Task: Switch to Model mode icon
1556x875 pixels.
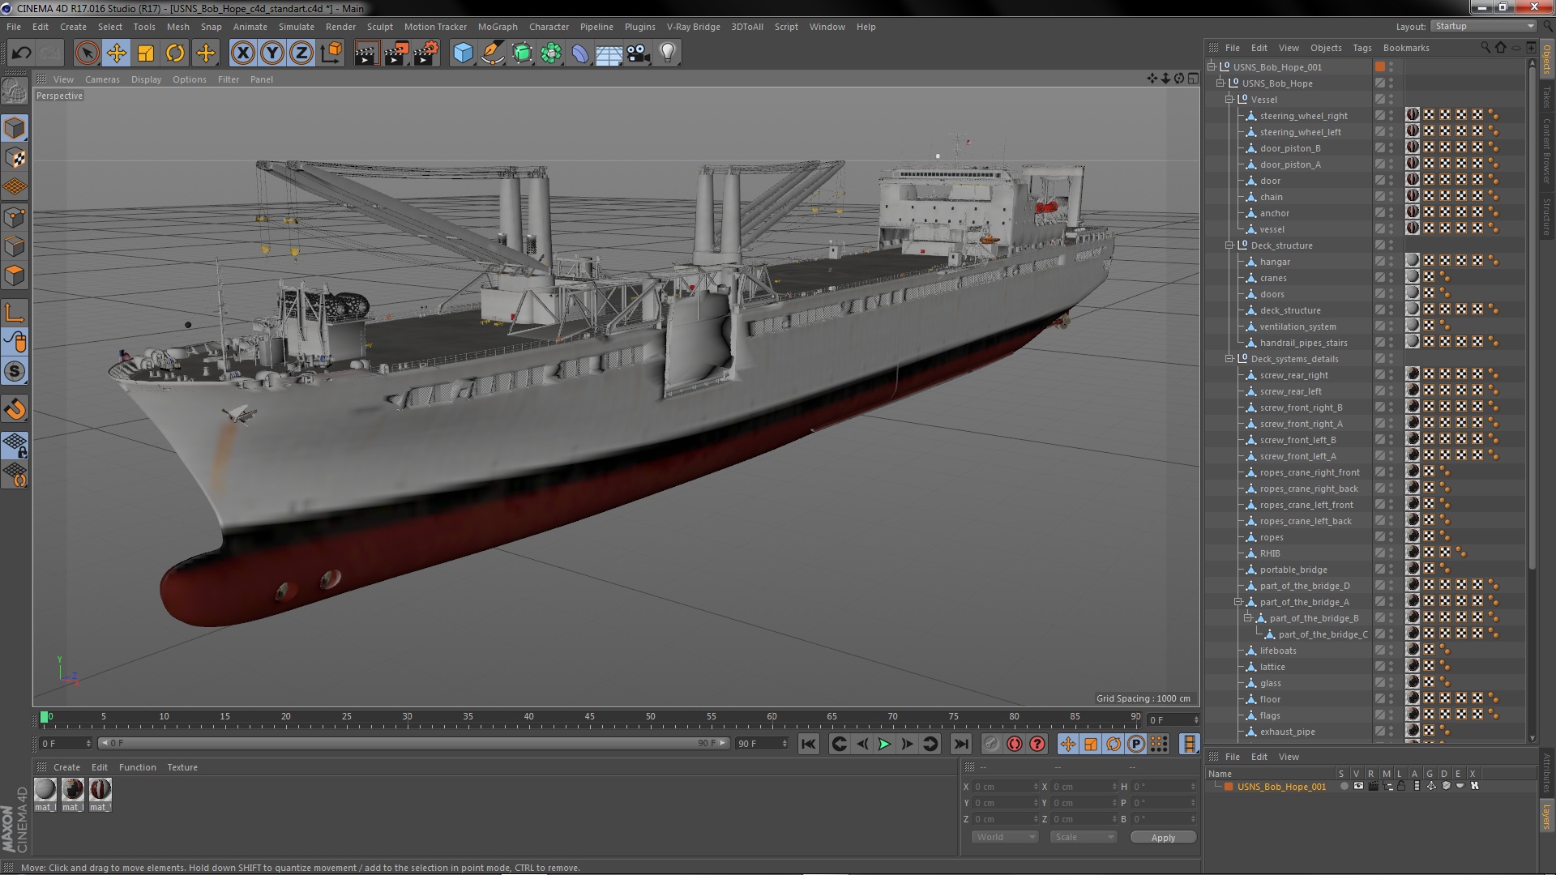Action: [15, 128]
